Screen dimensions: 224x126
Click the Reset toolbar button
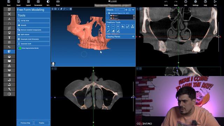click(x=19, y=3)
